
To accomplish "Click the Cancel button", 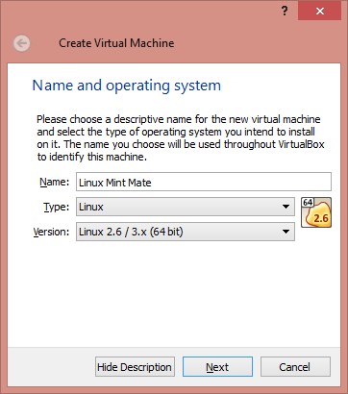I will tap(295, 367).
